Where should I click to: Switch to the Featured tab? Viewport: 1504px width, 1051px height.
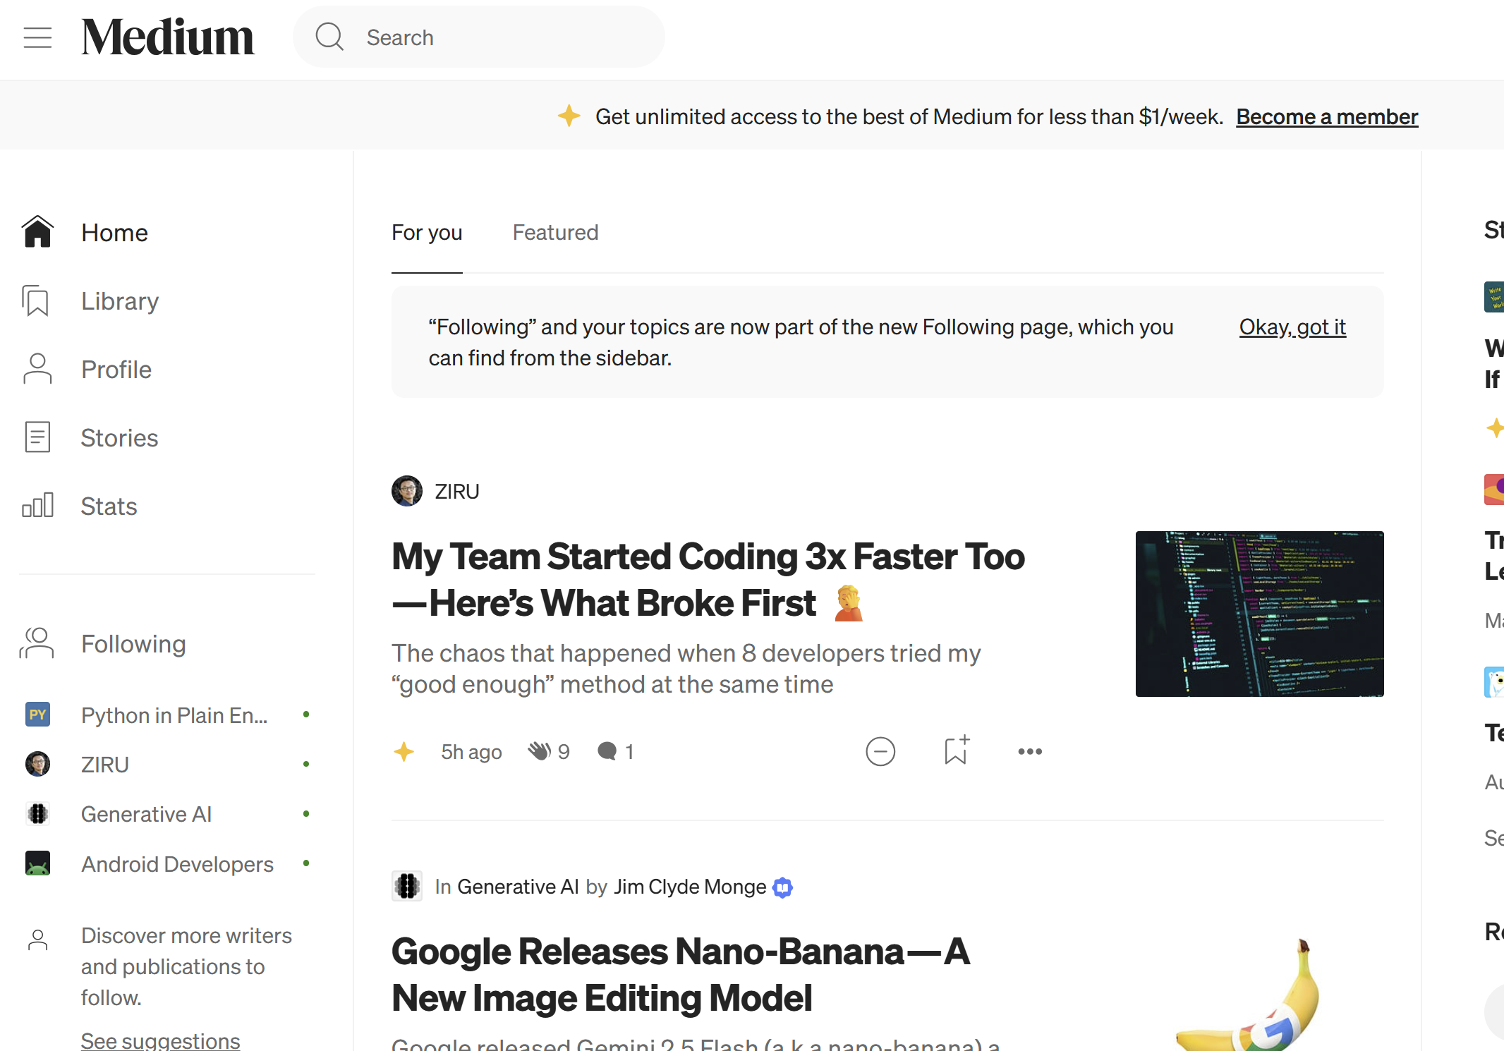click(555, 232)
